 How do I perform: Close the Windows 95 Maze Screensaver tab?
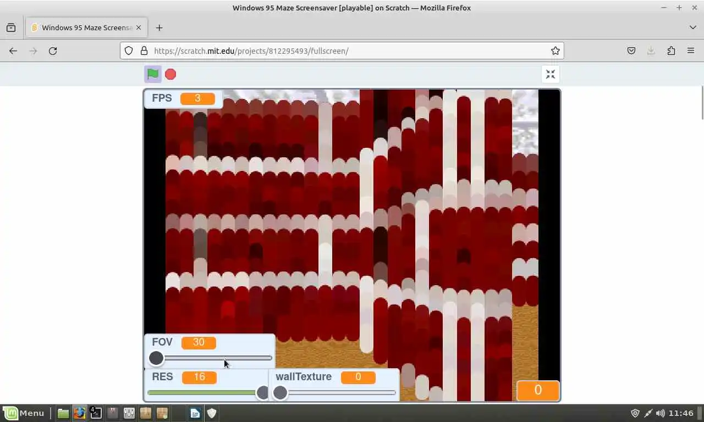point(139,27)
